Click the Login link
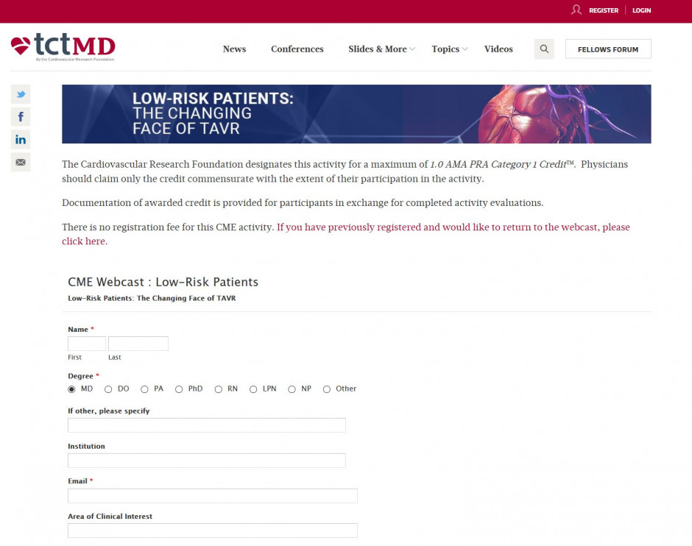The height and width of the screenshot is (546, 692). (641, 10)
